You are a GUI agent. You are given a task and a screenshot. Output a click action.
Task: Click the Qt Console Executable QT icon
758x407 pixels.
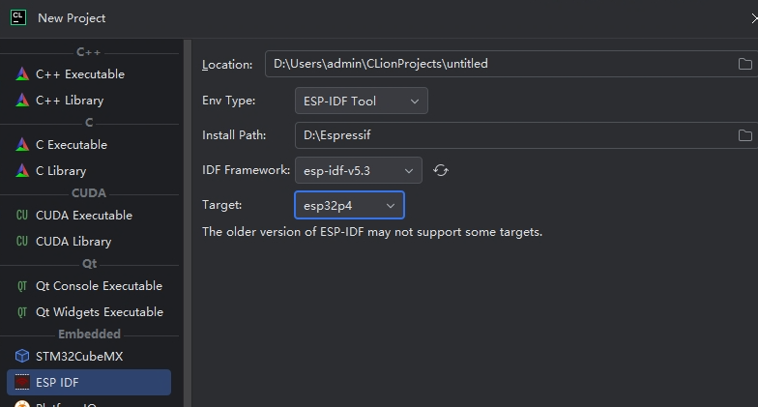(22, 286)
